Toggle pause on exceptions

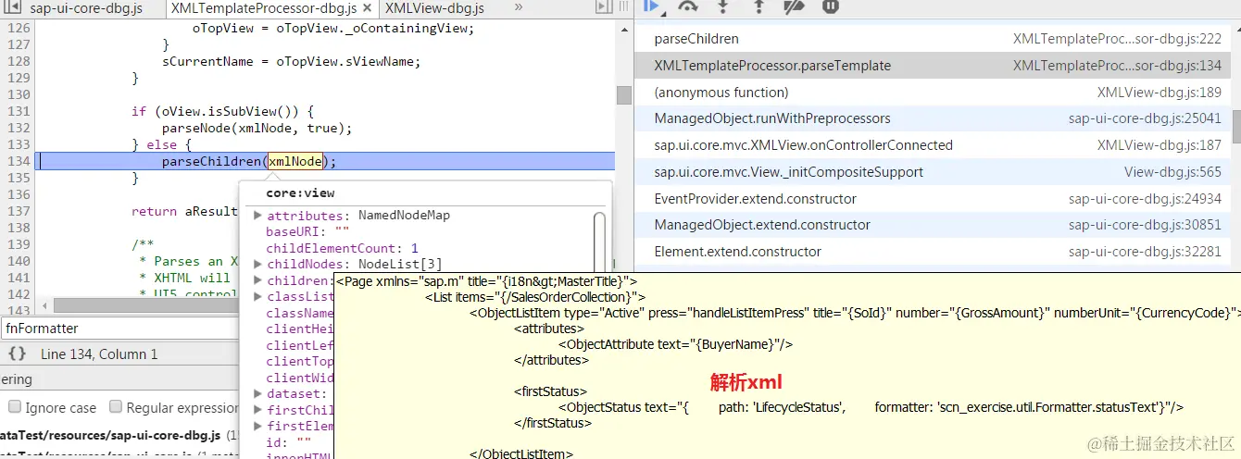(x=831, y=6)
